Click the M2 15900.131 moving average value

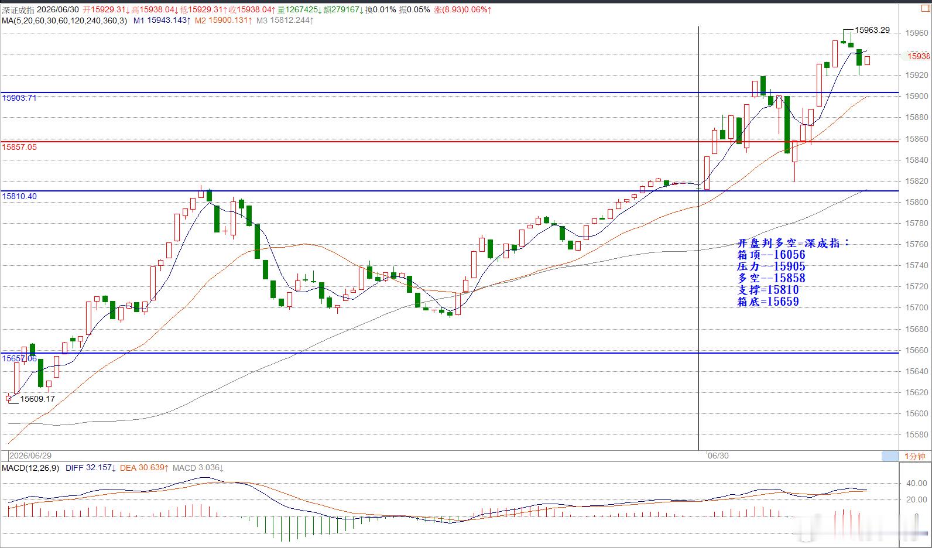[x=223, y=20]
